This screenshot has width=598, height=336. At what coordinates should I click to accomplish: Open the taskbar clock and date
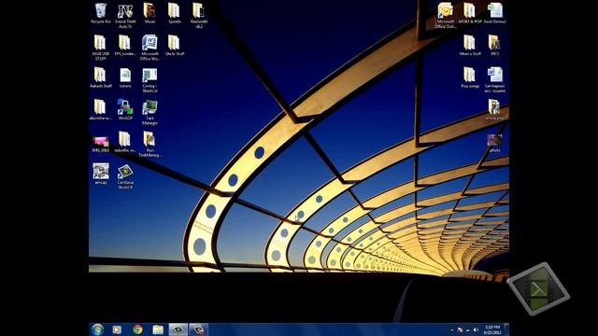tap(492, 329)
